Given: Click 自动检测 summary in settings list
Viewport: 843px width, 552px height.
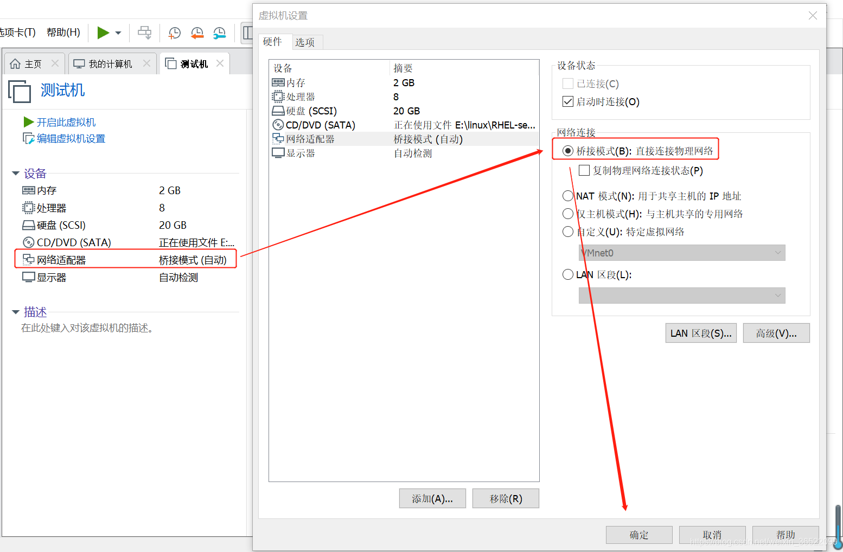Looking at the screenshot, I should pyautogui.click(x=413, y=153).
